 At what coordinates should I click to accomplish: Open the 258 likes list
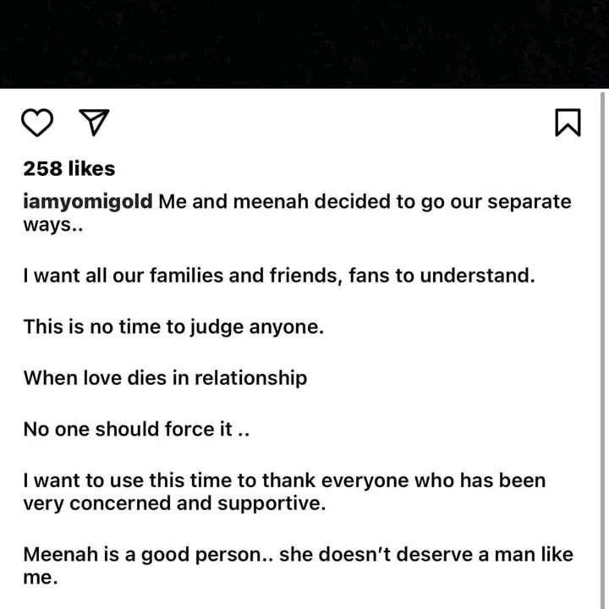[x=69, y=168]
